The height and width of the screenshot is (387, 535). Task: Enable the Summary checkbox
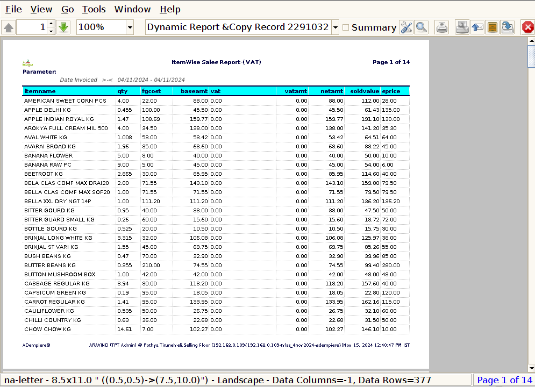(x=346, y=27)
